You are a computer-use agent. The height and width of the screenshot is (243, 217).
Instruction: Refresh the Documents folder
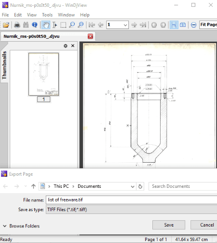point(140,186)
